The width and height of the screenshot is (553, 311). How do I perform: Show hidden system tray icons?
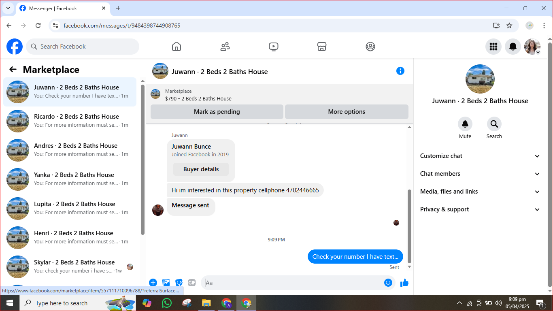tap(459, 303)
